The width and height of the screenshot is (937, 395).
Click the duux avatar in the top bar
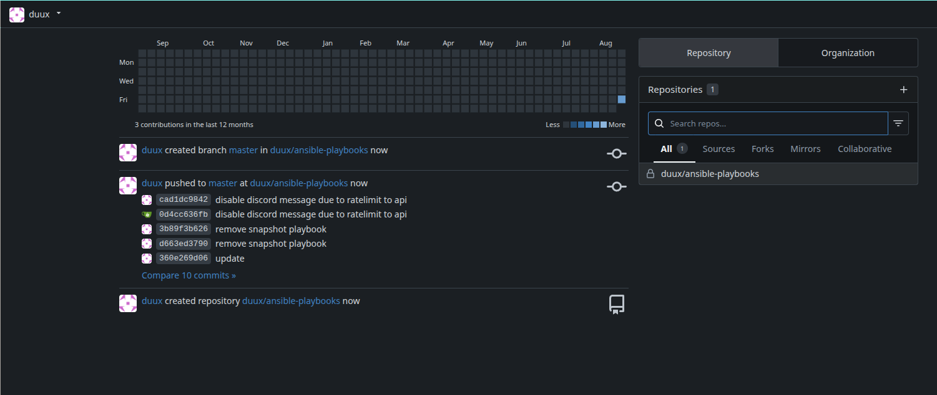tap(17, 15)
